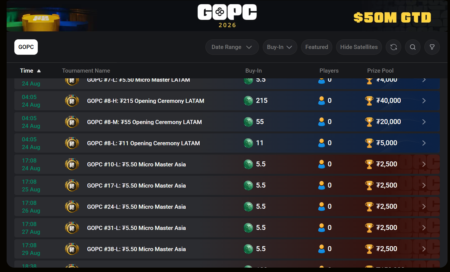Open the search magnifier icon
The width and height of the screenshot is (450, 272).
pyautogui.click(x=413, y=47)
